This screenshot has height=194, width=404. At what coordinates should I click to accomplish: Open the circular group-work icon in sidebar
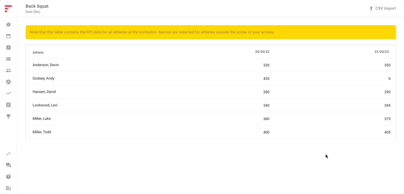(8, 82)
